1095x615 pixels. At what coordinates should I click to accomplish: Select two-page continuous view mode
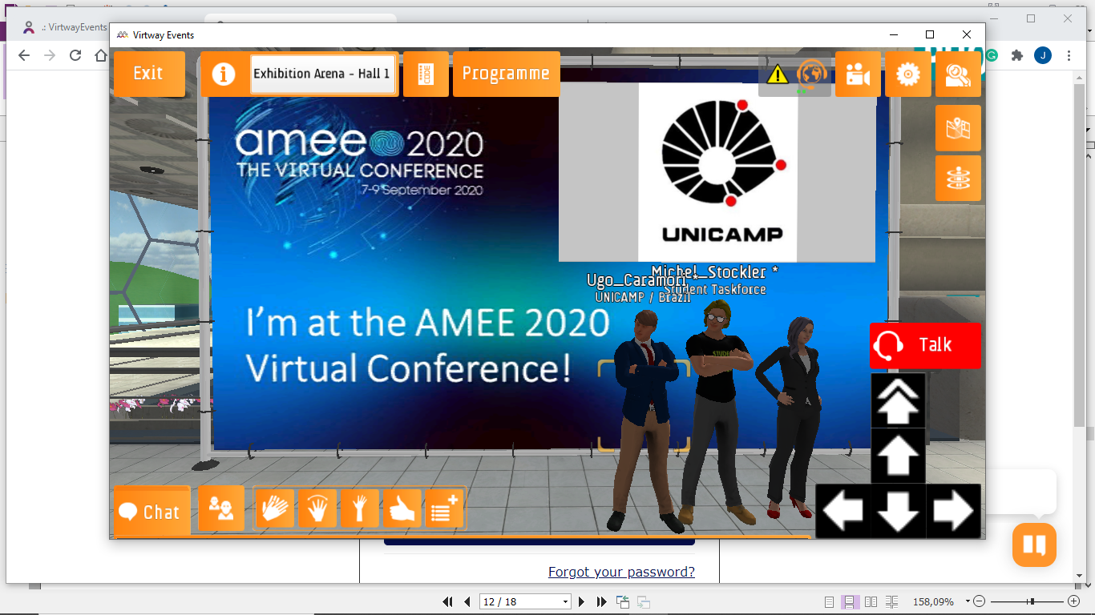tap(891, 601)
